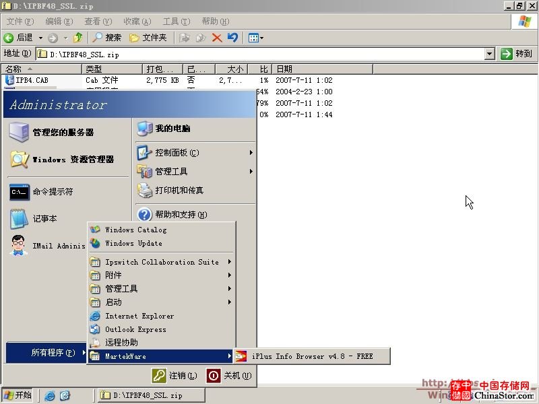Expand the Ipswitch Collaboration Suite folder
Viewport: 539px width, 404px height.
162,262
